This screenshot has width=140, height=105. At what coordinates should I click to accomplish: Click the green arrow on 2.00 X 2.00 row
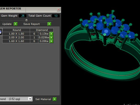coord(51,38)
